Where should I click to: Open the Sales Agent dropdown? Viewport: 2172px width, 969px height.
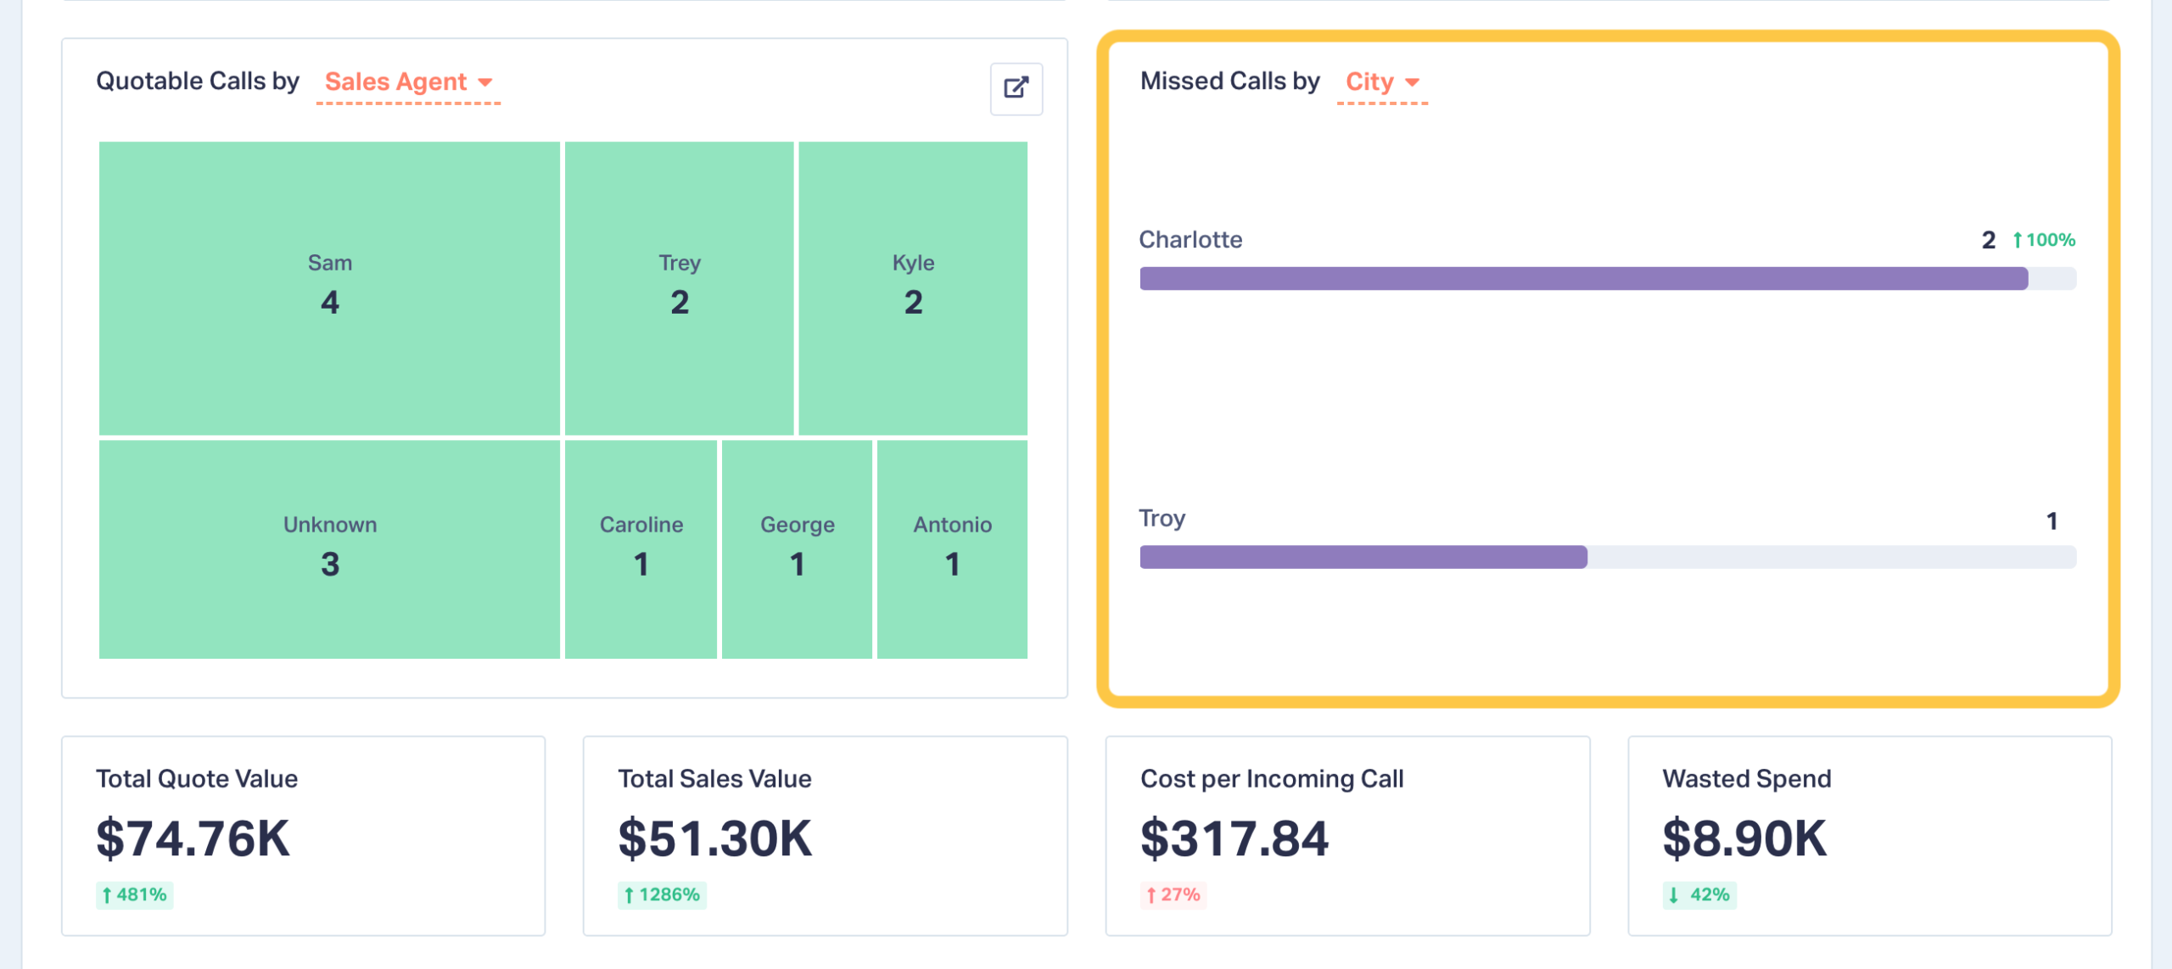(x=407, y=82)
